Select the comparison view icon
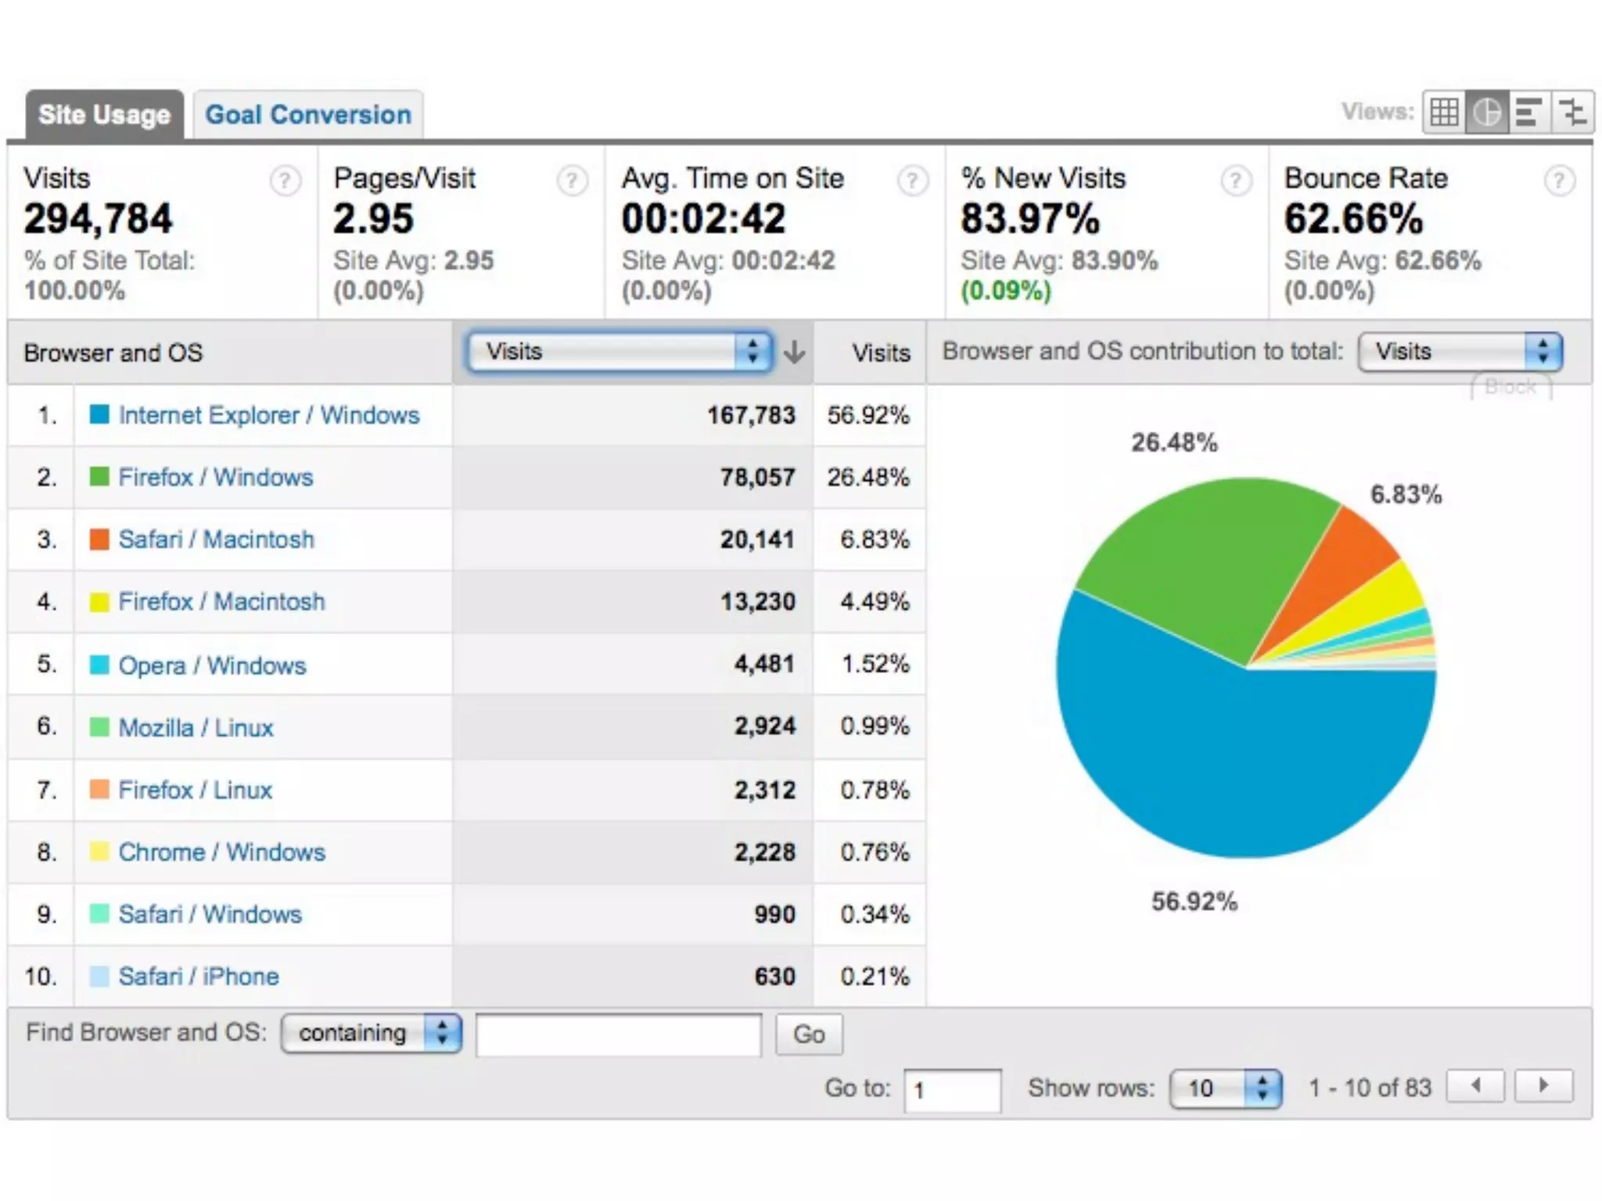1602x1201 pixels. tap(1572, 113)
